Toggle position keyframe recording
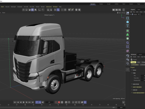Image resolution: width=145 pixels, height=109 pixels. 73,102
